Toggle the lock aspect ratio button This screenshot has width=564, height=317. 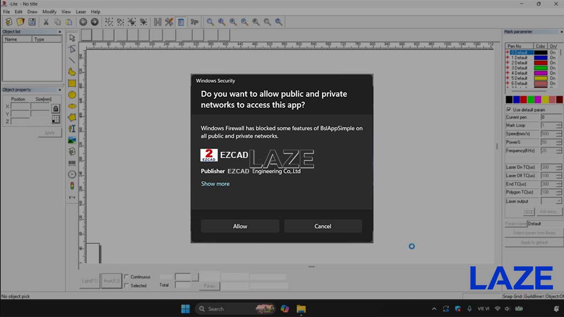[56, 108]
